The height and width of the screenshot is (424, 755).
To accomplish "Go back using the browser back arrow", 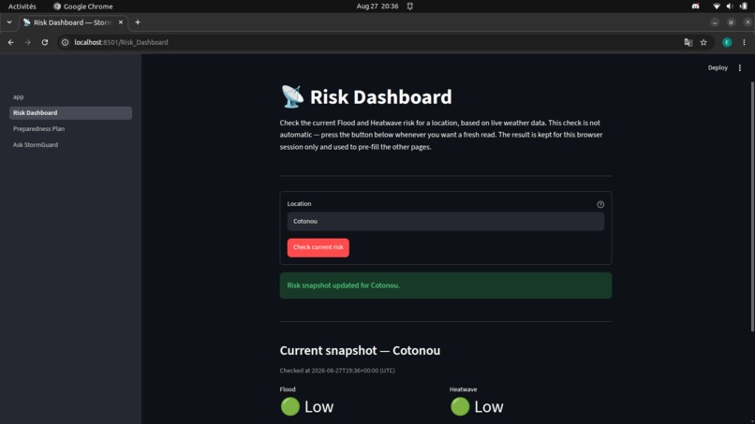I will [x=10, y=42].
